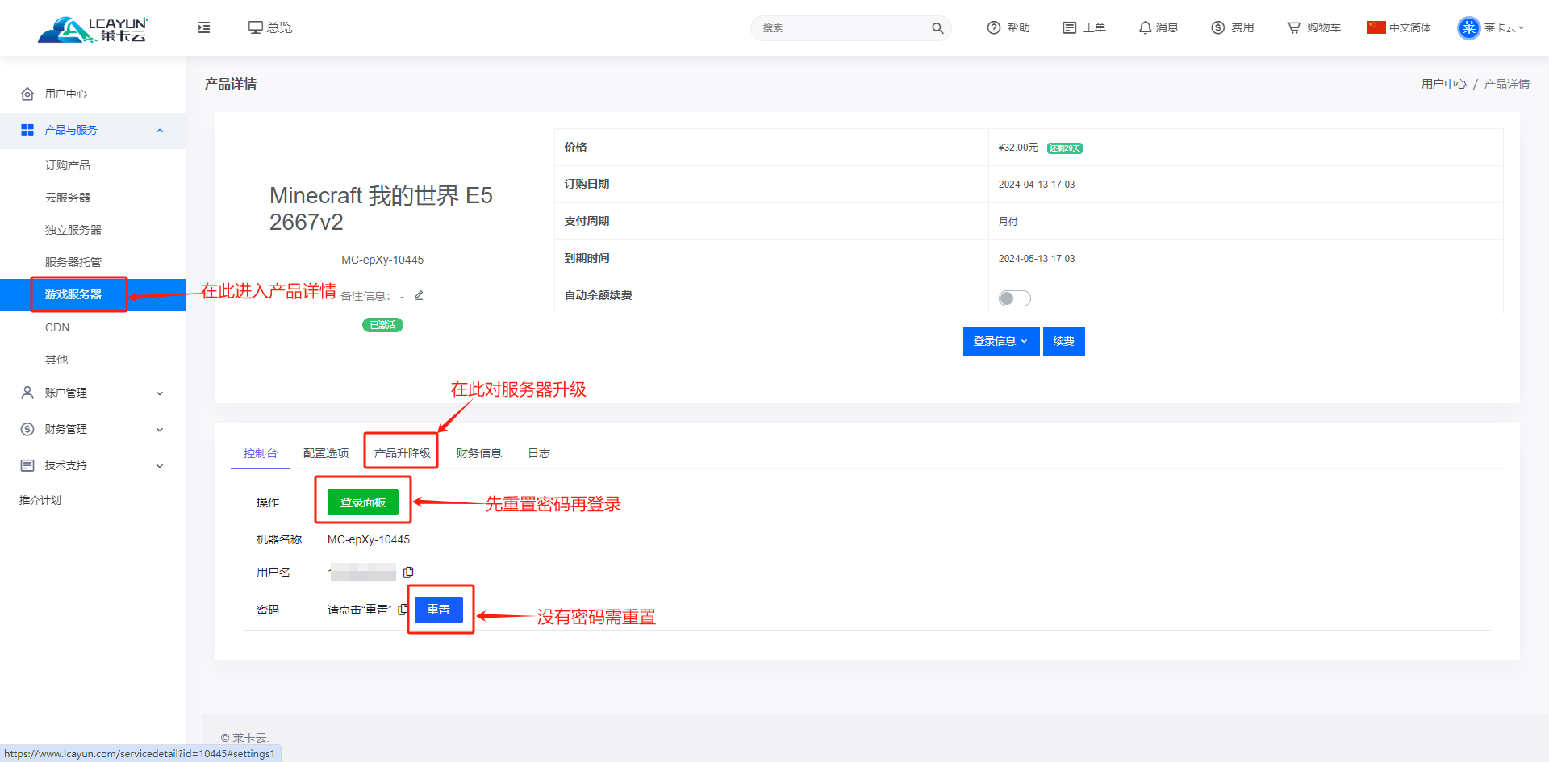This screenshot has width=1549, height=762.
Task: Click the 技术支持 document icon
Action: pos(27,465)
